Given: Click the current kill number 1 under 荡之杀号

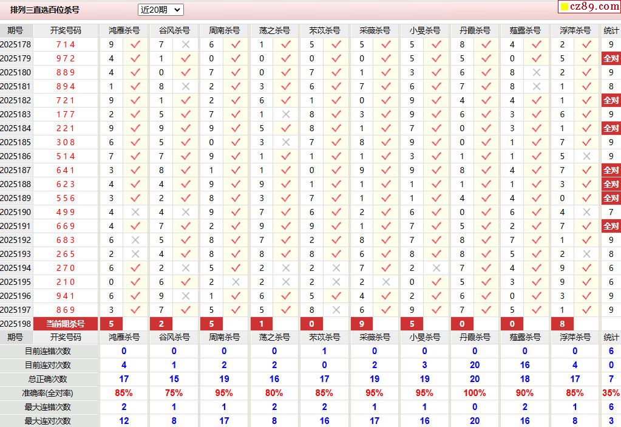Looking at the screenshot, I should (x=262, y=324).
